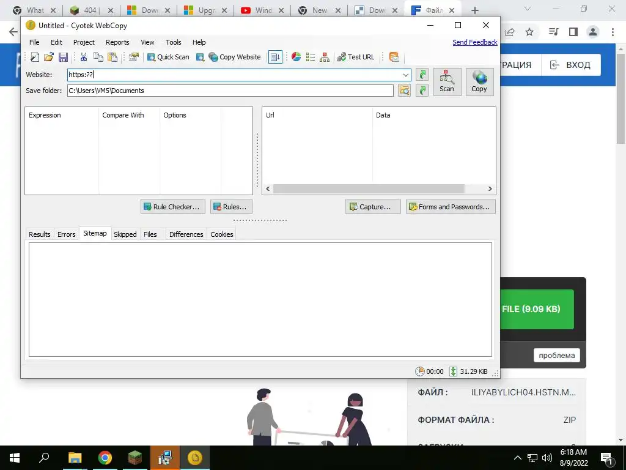The width and height of the screenshot is (626, 470).
Task: Open the Edit menu
Action: 56,42
